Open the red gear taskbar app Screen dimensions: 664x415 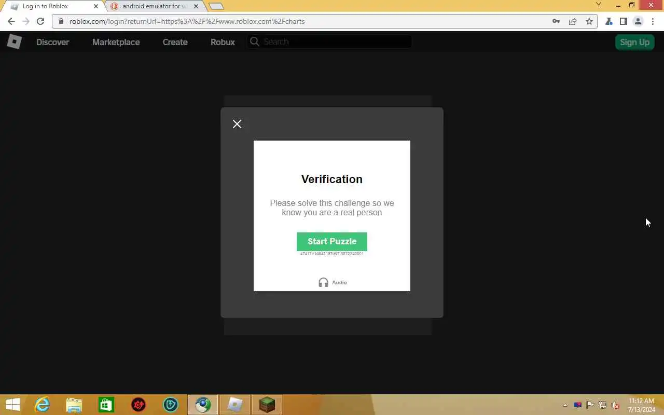coord(139,405)
